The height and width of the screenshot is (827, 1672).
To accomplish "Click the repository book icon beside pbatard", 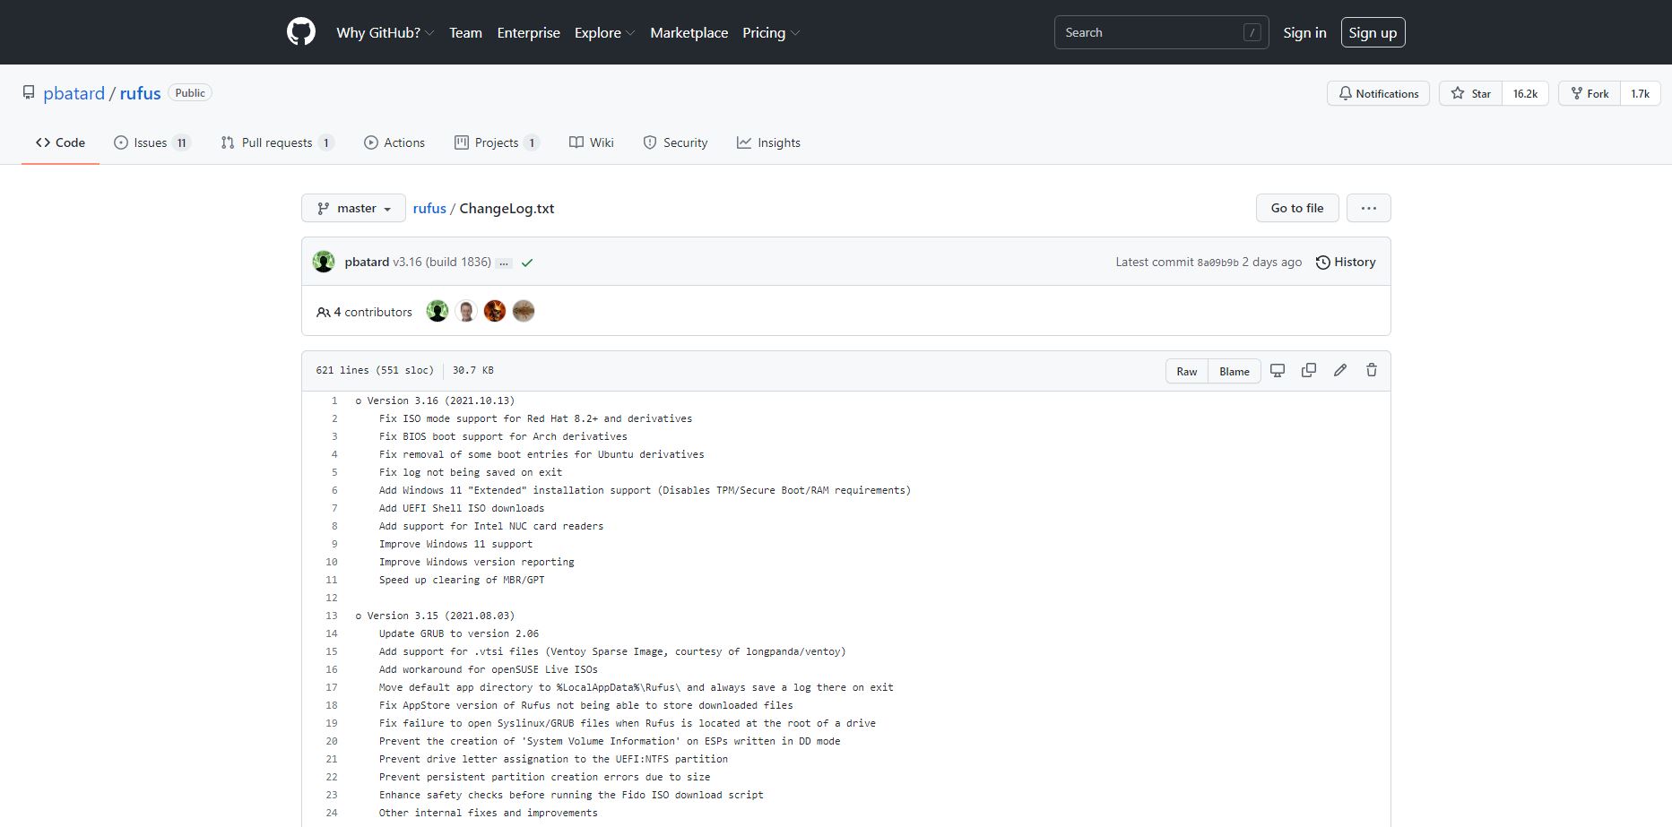I will click(x=29, y=93).
